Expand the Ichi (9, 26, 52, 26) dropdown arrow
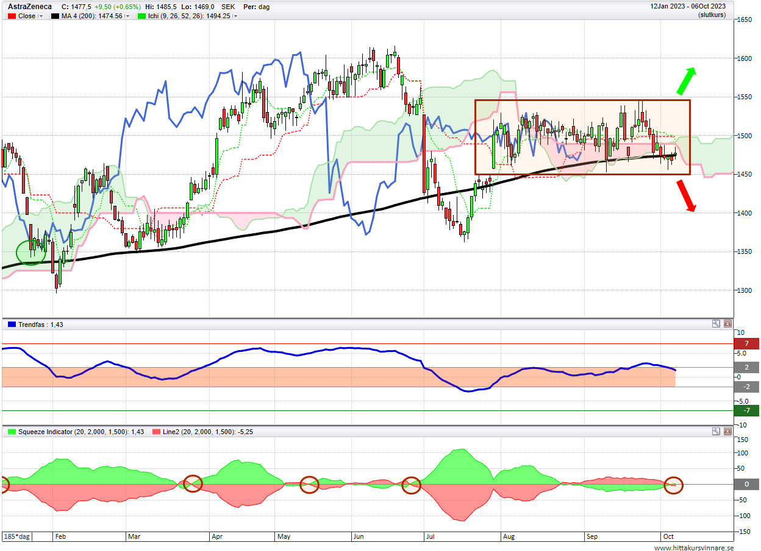 pos(235,16)
